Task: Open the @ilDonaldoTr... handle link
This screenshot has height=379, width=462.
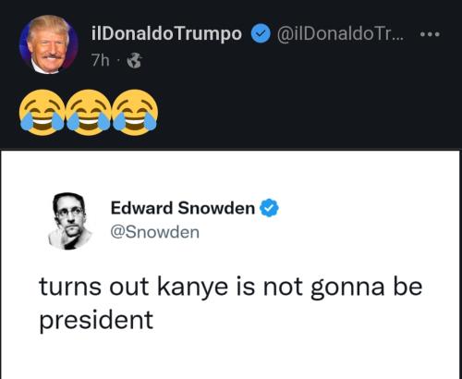Action: [340, 34]
